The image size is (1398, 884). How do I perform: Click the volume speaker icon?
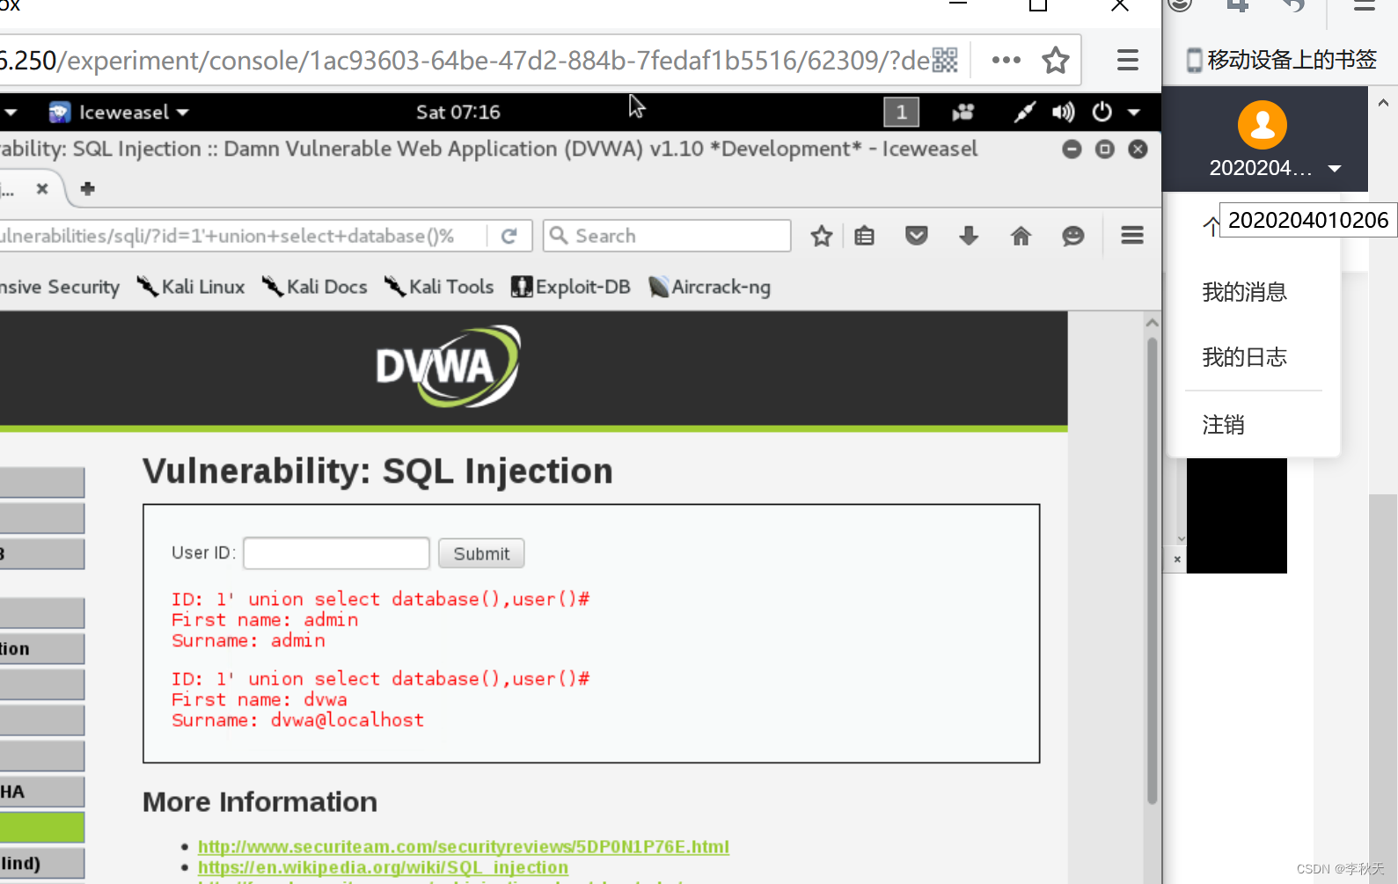(1064, 112)
